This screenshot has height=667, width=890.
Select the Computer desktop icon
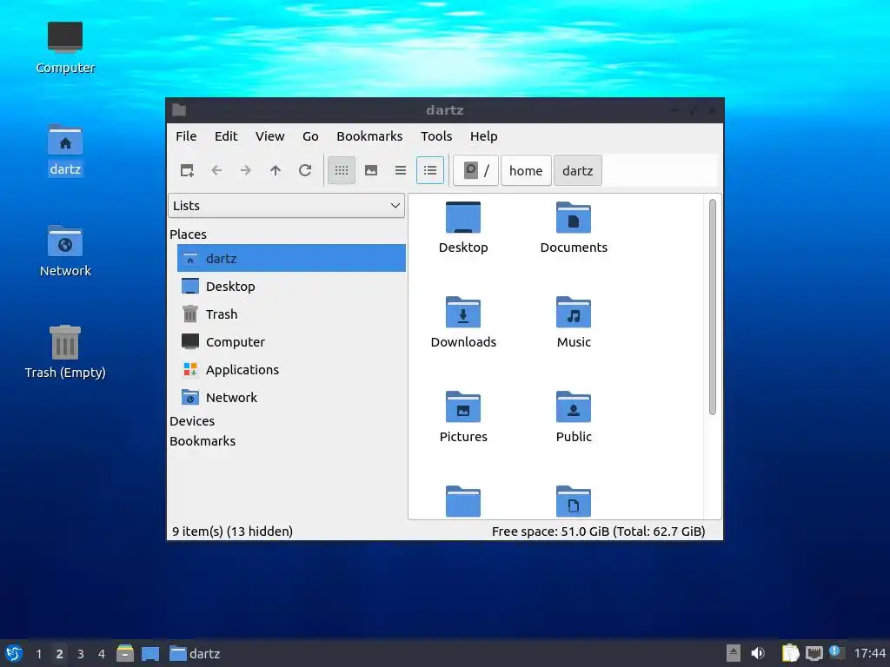tap(65, 49)
